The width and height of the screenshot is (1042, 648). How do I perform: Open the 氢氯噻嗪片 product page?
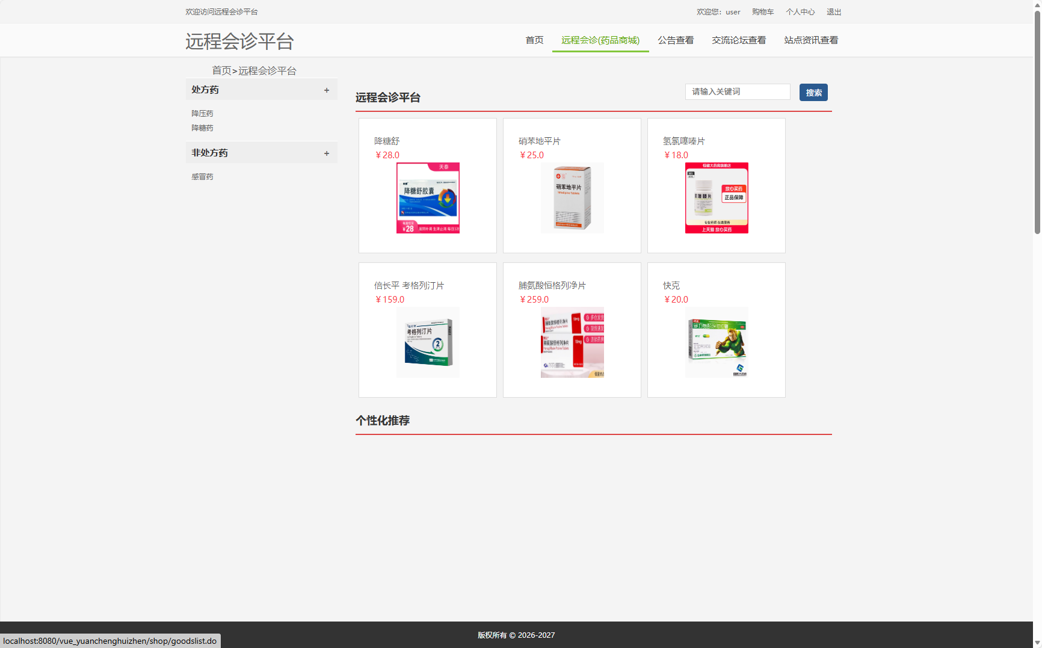[x=683, y=141]
